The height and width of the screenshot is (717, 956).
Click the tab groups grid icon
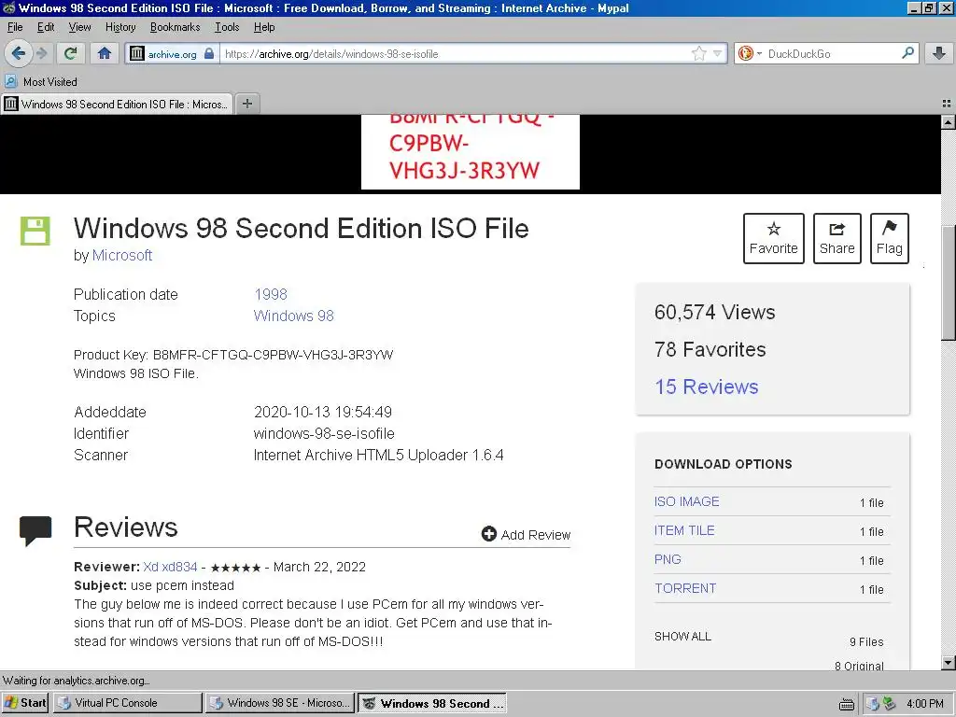(947, 104)
